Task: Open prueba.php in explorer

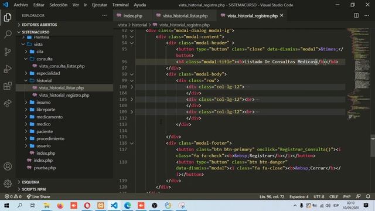Action: (45, 168)
